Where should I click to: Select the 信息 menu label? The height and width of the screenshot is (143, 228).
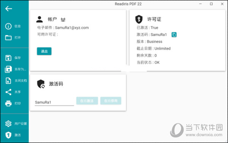17,26
